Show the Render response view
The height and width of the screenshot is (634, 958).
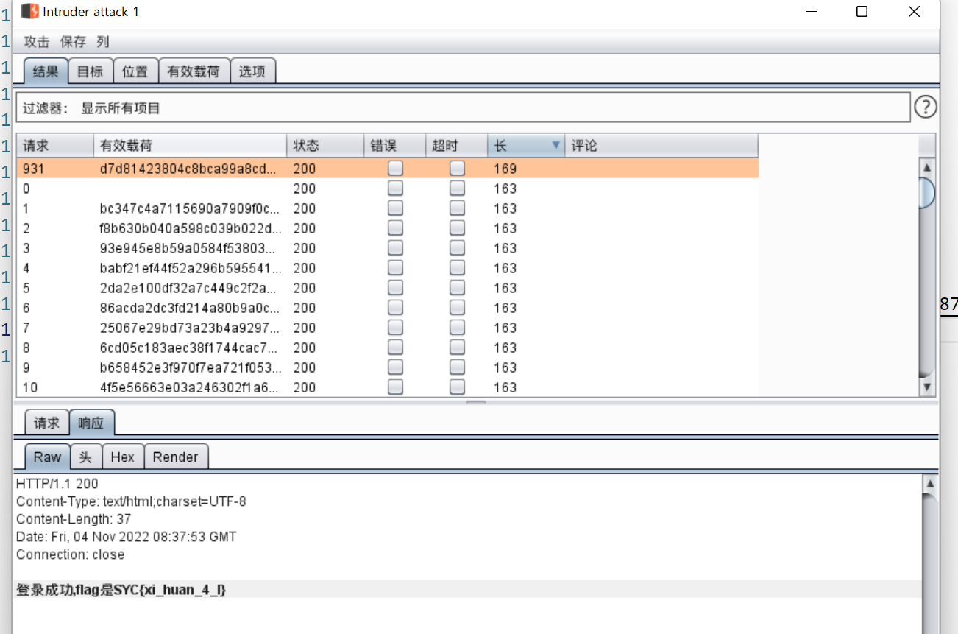pyautogui.click(x=176, y=457)
